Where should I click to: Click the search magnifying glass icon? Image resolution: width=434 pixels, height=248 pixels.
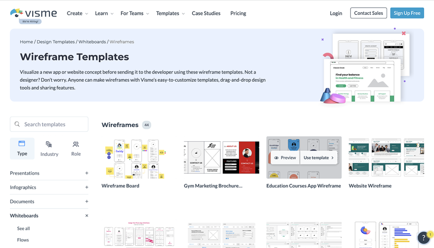(x=17, y=124)
